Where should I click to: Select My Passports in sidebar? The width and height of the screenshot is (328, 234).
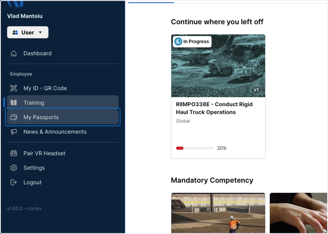tap(63, 117)
